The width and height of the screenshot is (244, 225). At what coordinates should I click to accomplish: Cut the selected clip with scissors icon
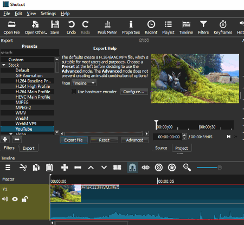[x=23, y=168]
